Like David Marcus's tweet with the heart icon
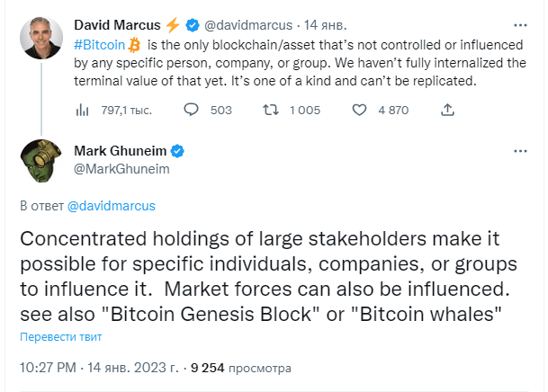Viewport: 548px width, 392px height. (x=359, y=110)
